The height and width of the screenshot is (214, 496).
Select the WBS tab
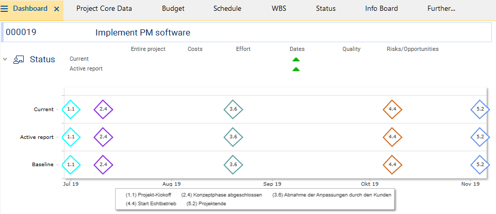(x=279, y=9)
